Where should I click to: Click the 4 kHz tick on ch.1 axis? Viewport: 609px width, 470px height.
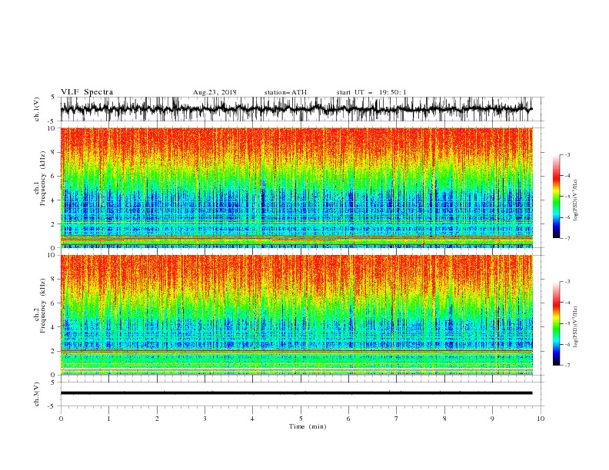coord(53,200)
